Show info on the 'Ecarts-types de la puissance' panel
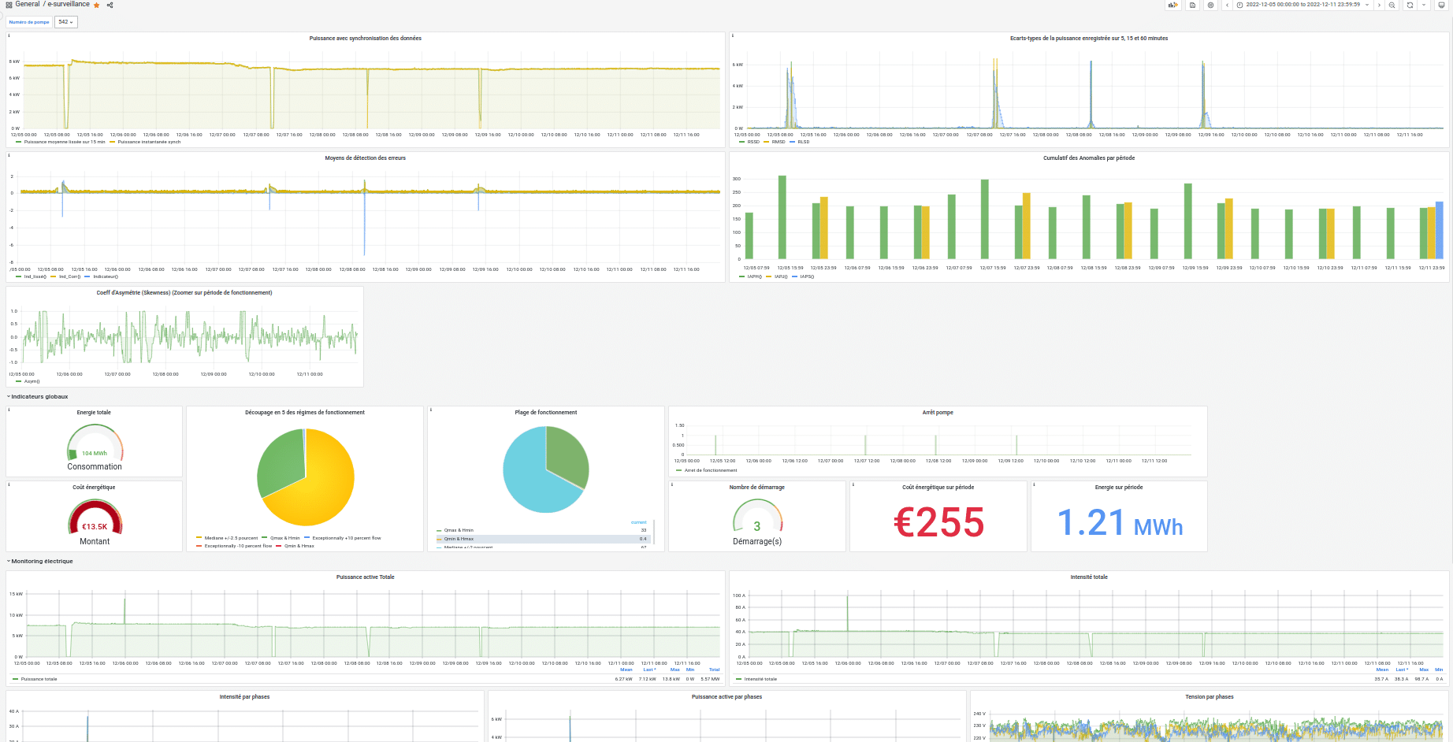Image resolution: width=1453 pixels, height=742 pixels. [733, 35]
